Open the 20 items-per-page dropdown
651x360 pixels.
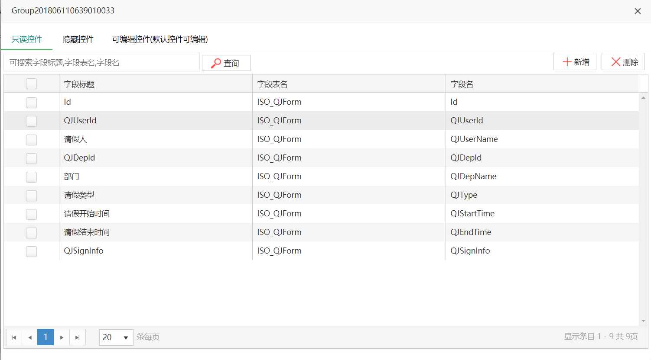tap(116, 337)
